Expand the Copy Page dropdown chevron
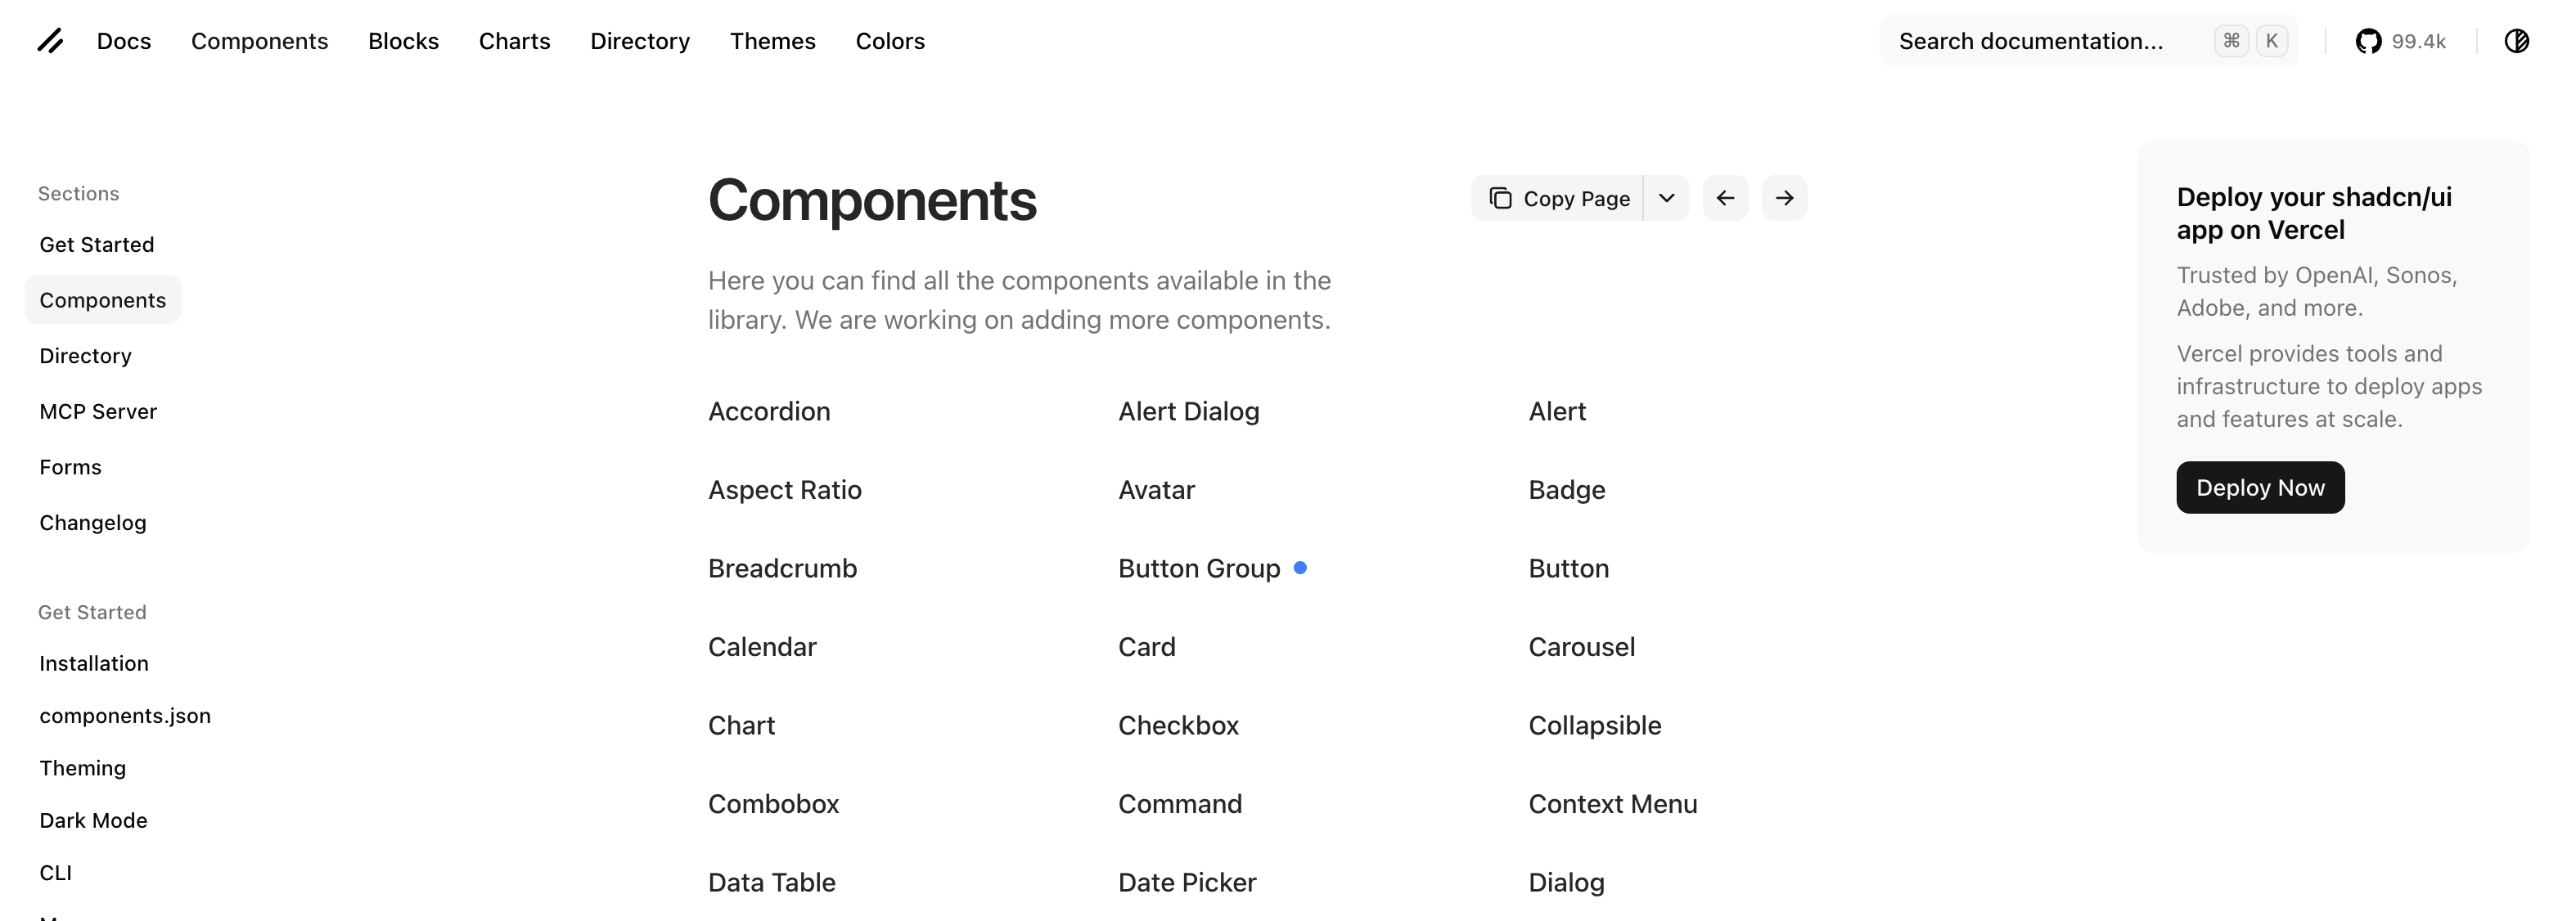This screenshot has width=2576, height=921. (1666, 198)
